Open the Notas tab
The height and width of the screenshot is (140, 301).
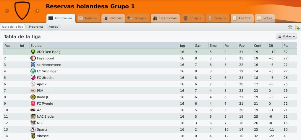pyautogui.click(x=265, y=18)
